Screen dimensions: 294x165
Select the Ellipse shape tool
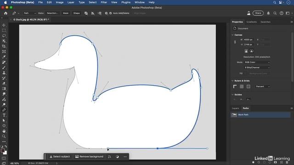(x=4, y=126)
